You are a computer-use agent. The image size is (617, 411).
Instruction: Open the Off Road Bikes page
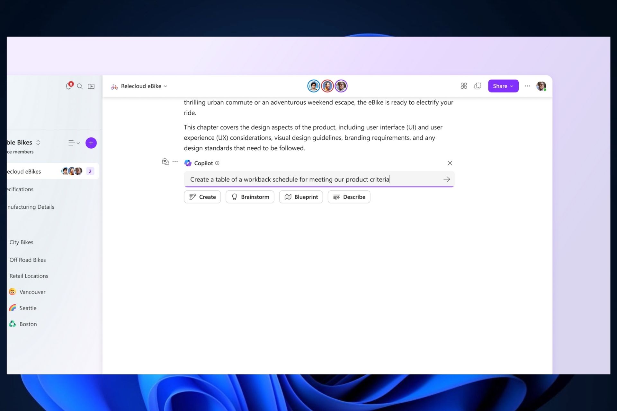[x=28, y=260]
